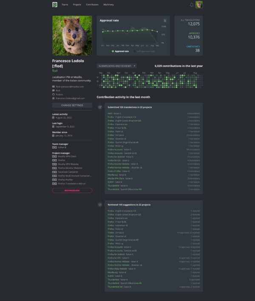Click the calendar icon under Member since
The height and width of the screenshot is (301, 255).
pyautogui.click(x=53, y=136)
